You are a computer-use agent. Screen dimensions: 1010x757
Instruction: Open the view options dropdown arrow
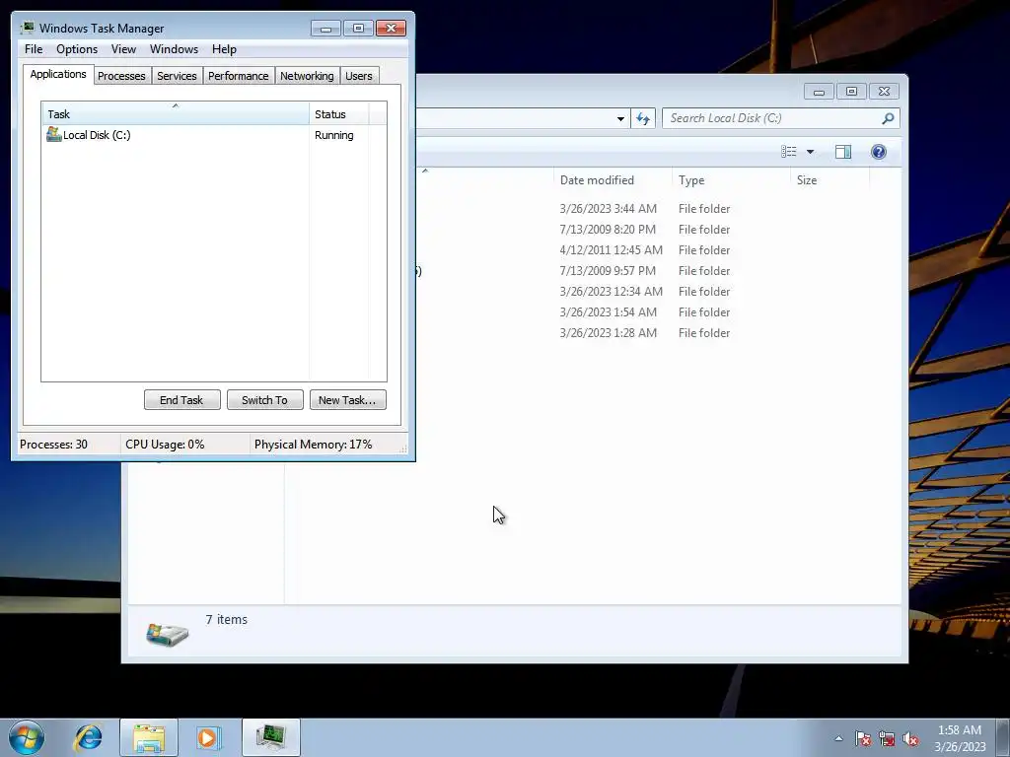coord(811,152)
